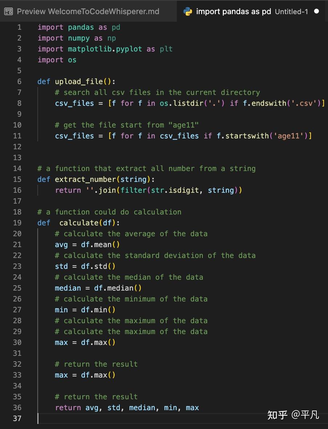Click line number 6 in the gutter
Image resolution: width=328 pixels, height=429 pixels.
click(x=19, y=82)
